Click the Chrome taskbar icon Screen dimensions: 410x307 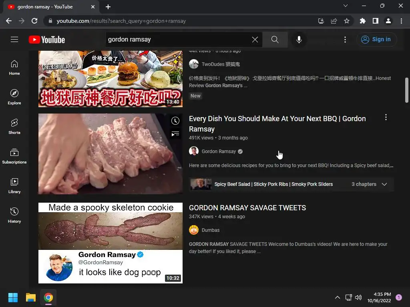(x=48, y=297)
